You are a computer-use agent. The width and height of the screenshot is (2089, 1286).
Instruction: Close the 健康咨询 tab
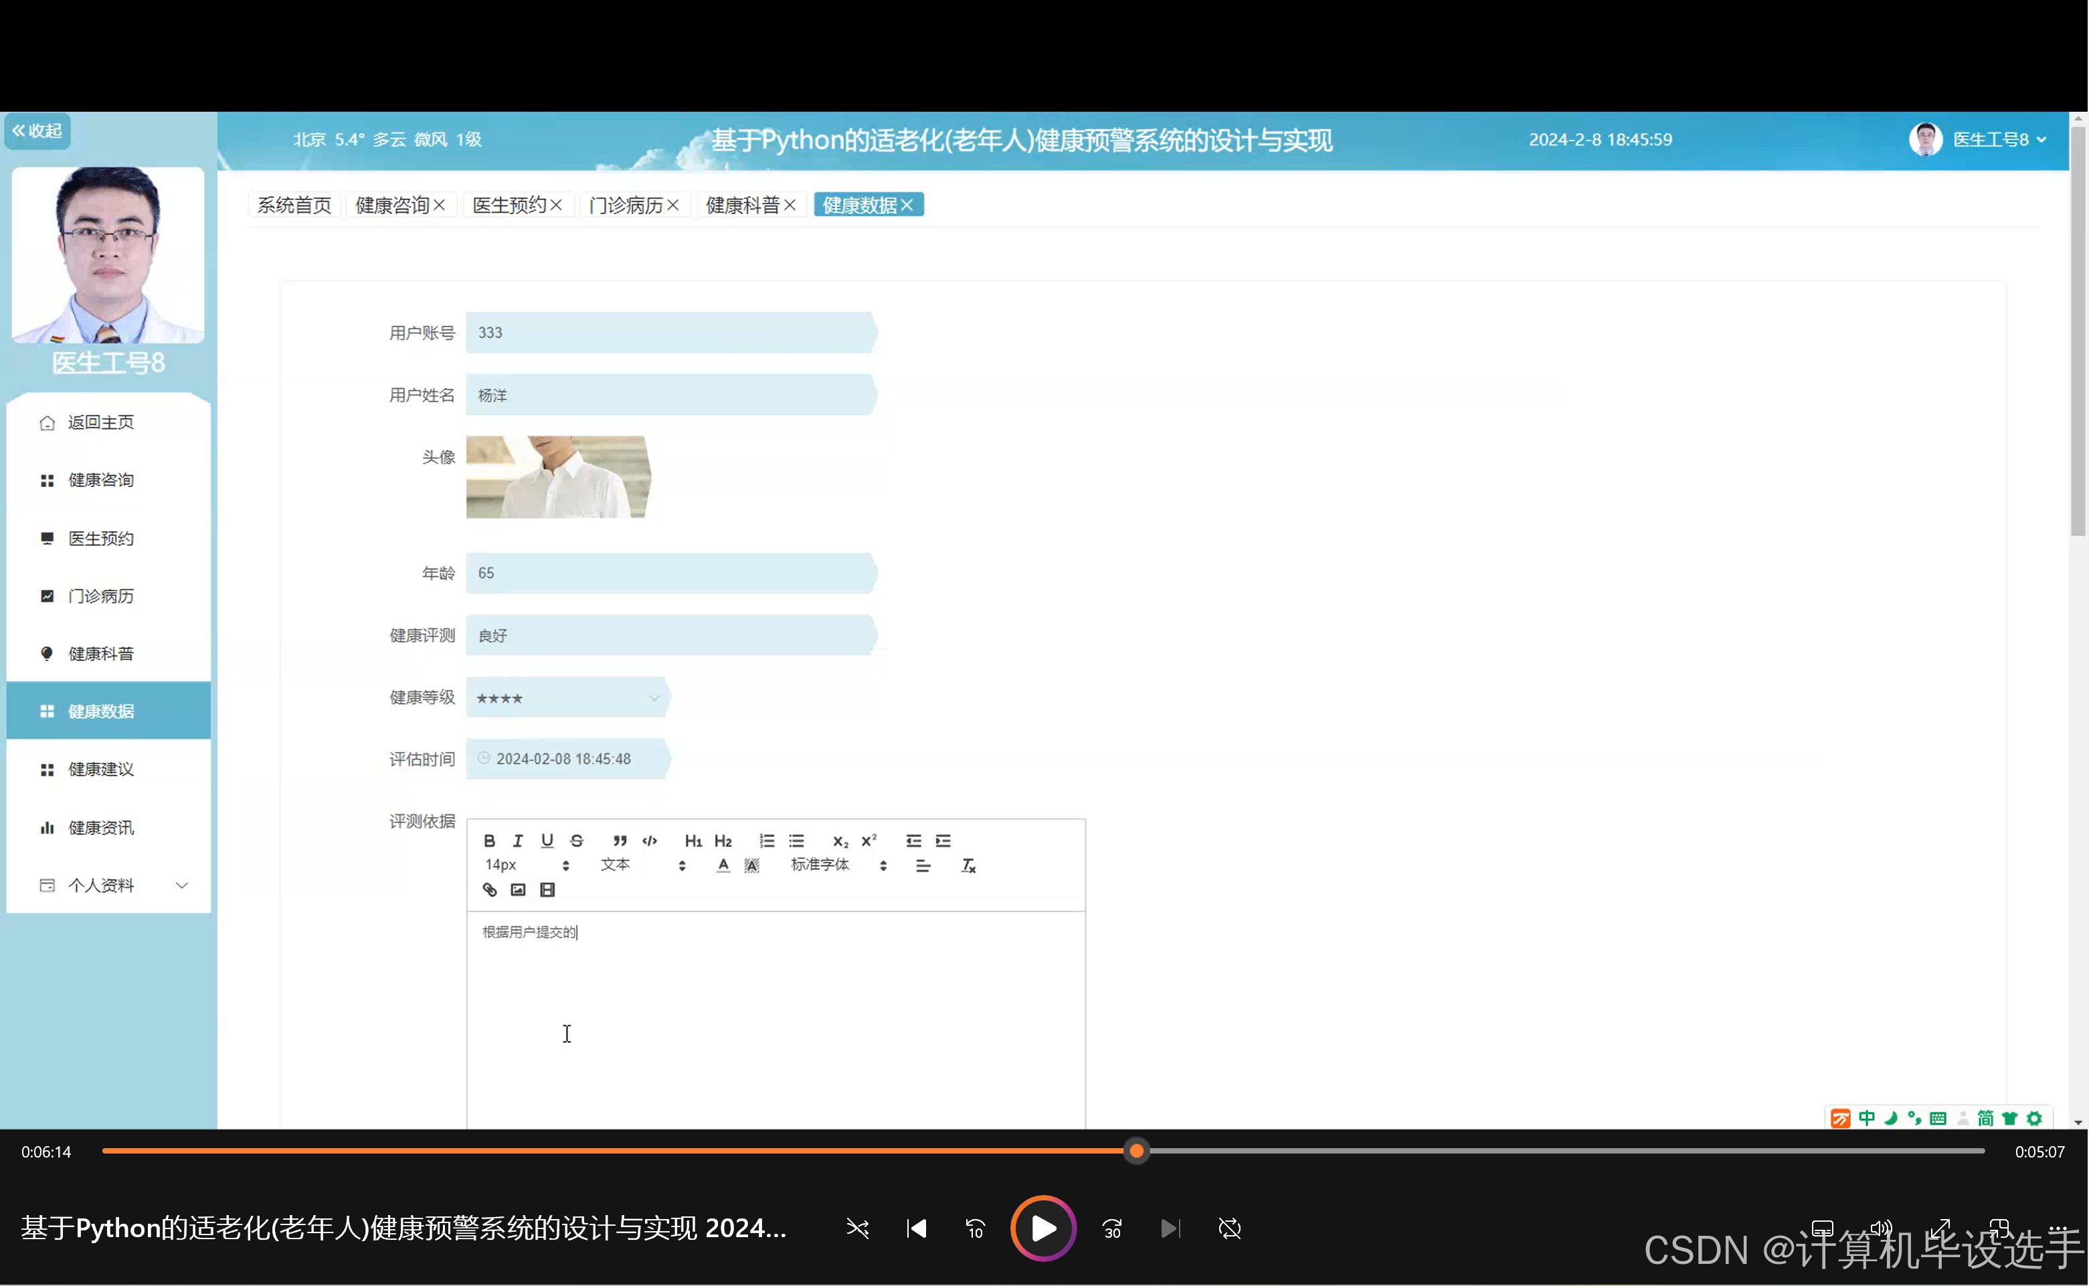click(439, 205)
